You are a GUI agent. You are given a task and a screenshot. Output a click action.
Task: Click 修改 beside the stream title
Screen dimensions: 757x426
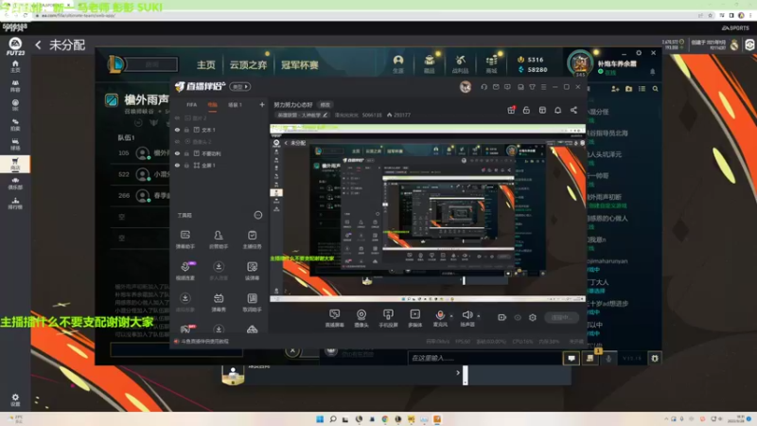point(326,105)
